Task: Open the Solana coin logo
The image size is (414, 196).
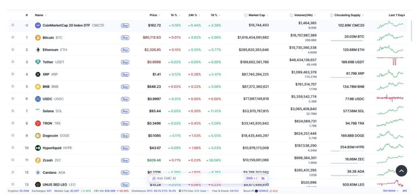Action: (38, 111)
